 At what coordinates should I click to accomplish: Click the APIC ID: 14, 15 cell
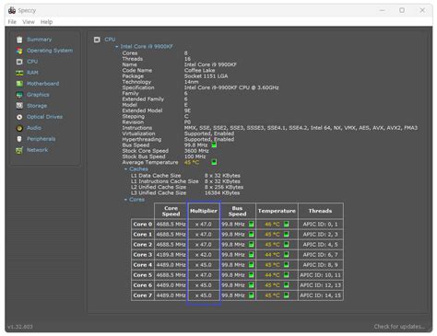tap(320, 295)
